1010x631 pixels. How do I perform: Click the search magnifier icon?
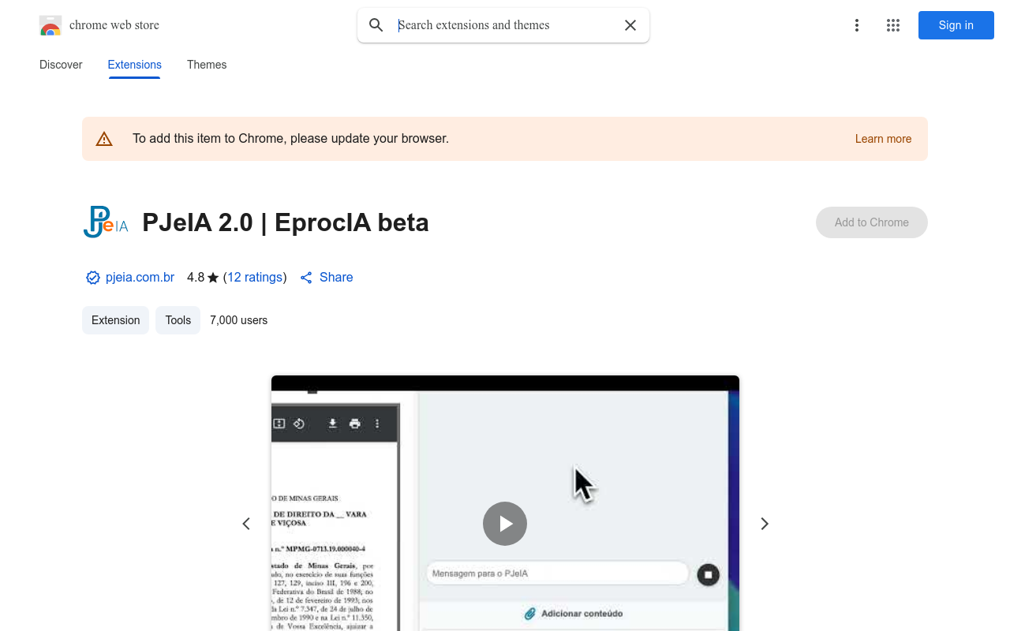click(376, 25)
